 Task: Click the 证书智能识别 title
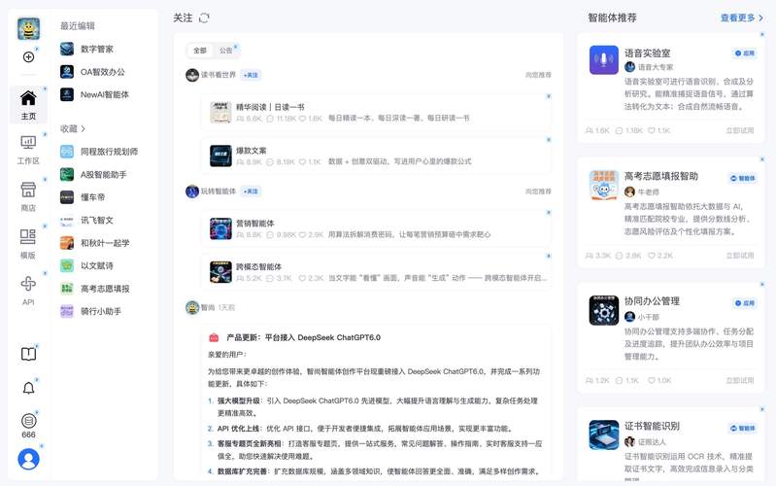tap(652, 426)
